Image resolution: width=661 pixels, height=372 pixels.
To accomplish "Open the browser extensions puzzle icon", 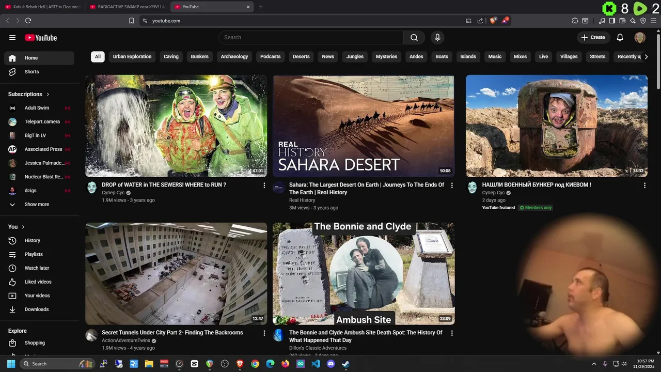I will point(575,21).
